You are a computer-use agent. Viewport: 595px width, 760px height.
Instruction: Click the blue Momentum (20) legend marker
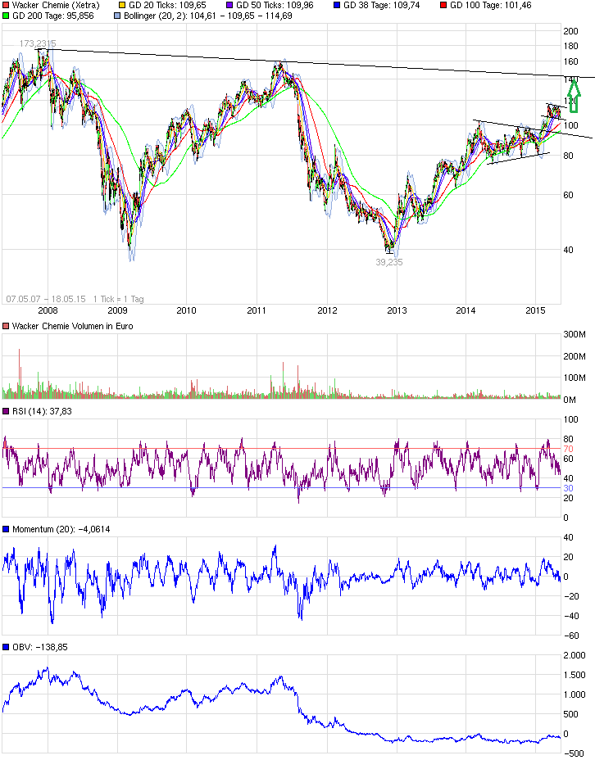[7, 529]
